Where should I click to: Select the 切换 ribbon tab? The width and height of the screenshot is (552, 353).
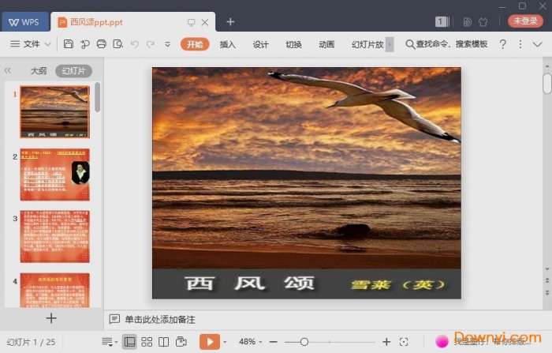(x=293, y=44)
